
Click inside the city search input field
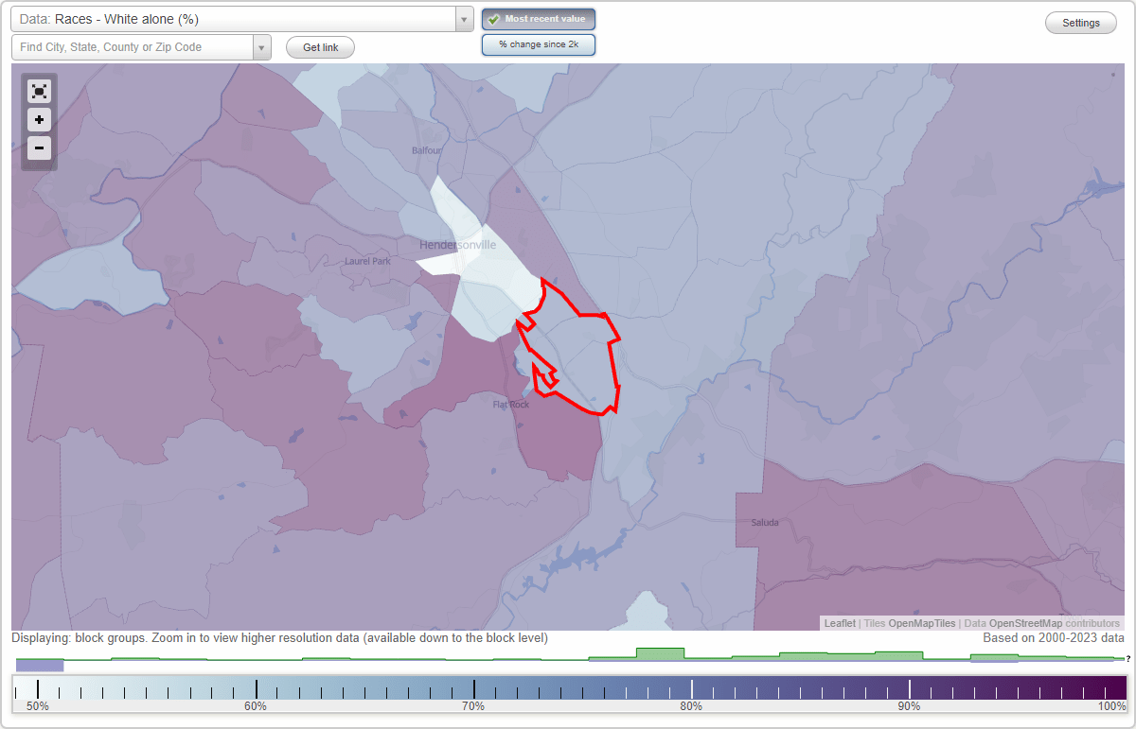click(x=133, y=46)
